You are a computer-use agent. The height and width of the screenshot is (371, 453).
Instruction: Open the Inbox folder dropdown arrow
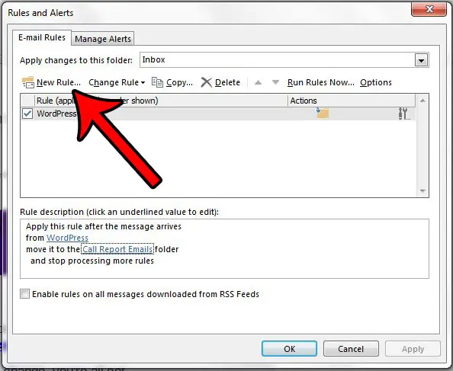pyautogui.click(x=421, y=60)
